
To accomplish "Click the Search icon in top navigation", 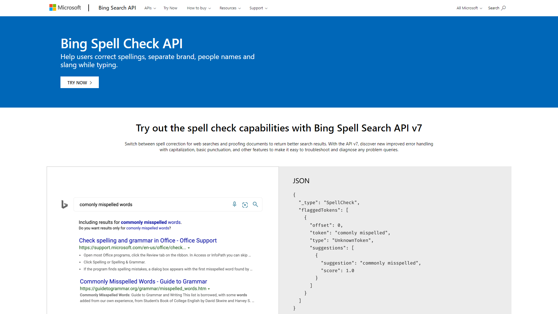I will [x=503, y=8].
